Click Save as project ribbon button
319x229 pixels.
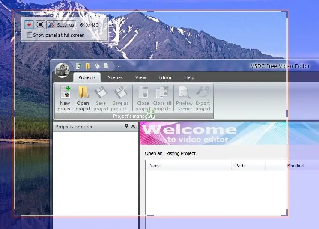point(120,98)
